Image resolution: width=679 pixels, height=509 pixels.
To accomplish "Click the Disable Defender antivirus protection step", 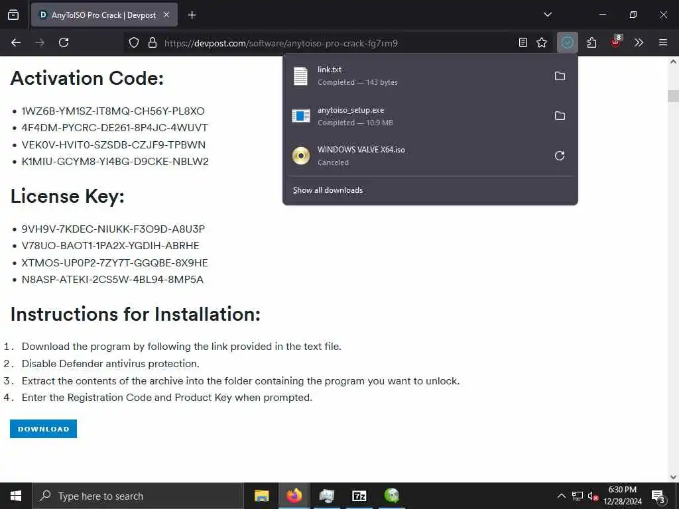I will [x=111, y=364].
